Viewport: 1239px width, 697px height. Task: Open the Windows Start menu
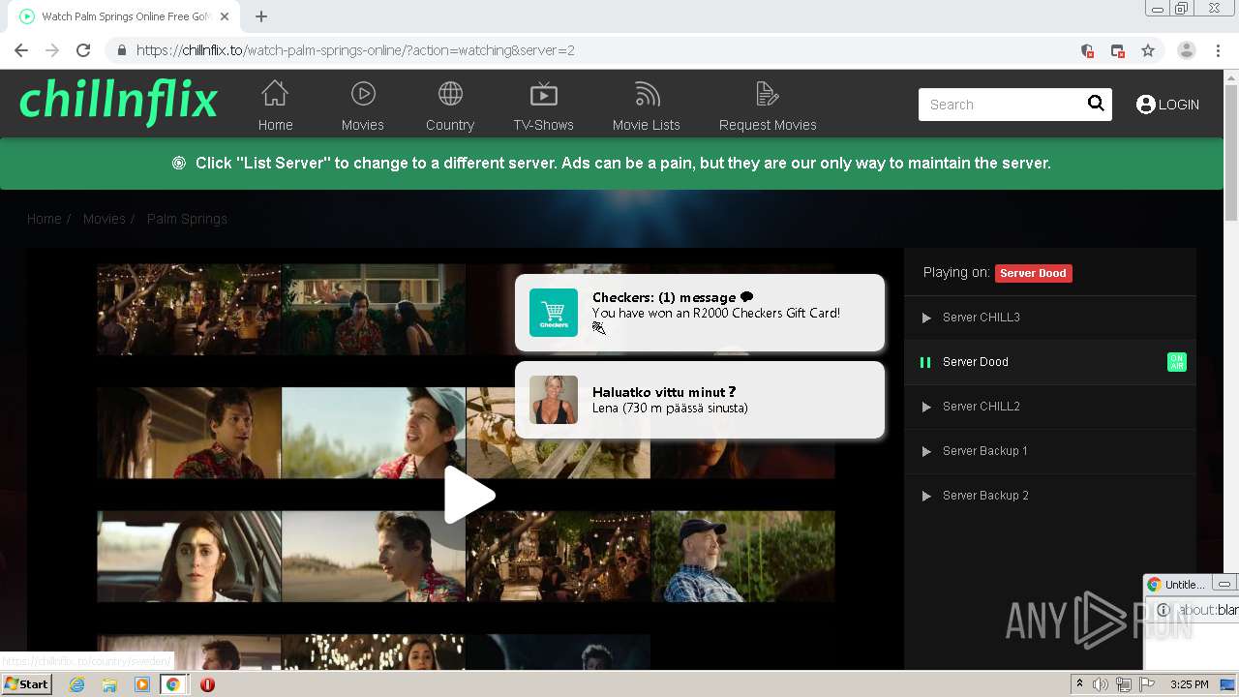27,683
